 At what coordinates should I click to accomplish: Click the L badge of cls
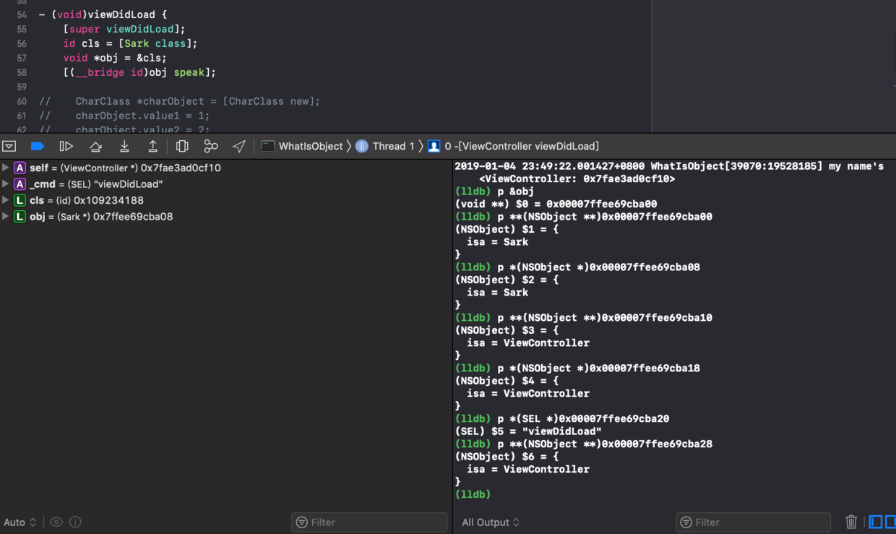(20, 200)
